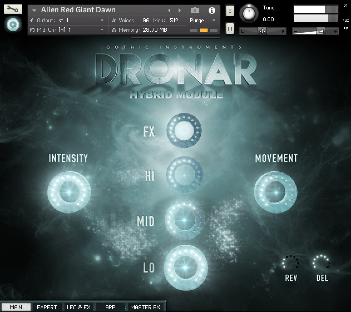Click the Voices note icon
The width and height of the screenshot is (351, 312).
114,20
